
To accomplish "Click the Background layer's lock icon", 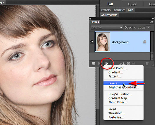I will [145, 42].
